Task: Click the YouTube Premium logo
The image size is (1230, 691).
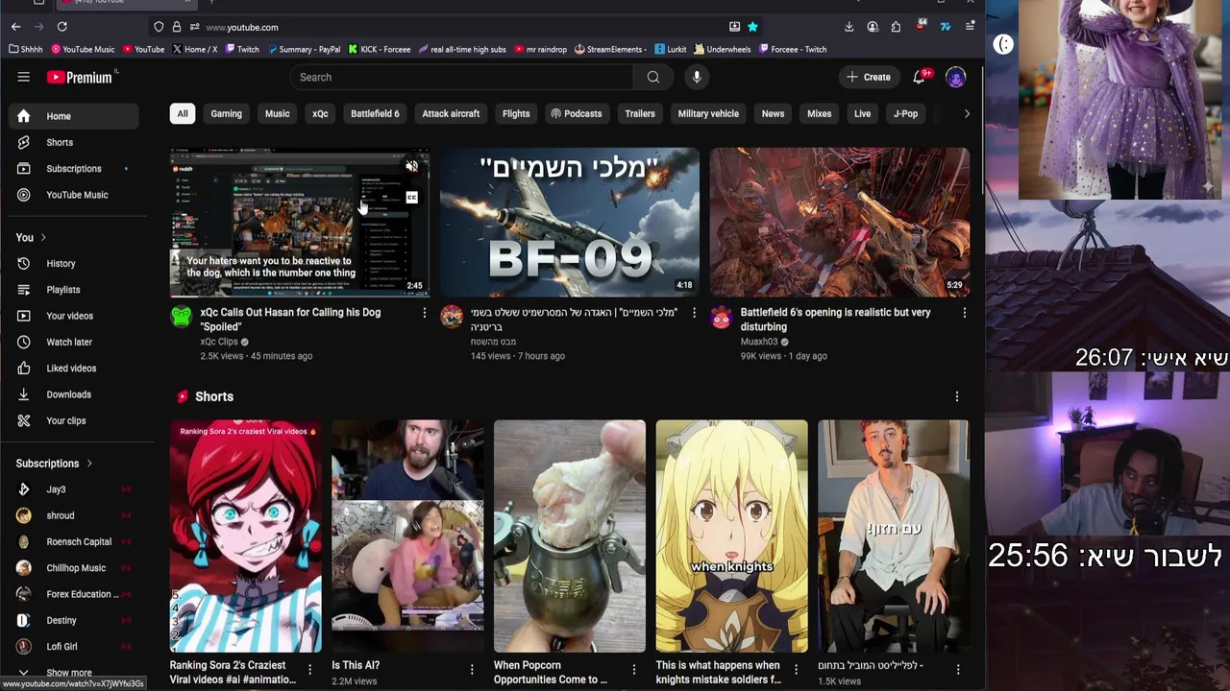Action: tap(81, 77)
